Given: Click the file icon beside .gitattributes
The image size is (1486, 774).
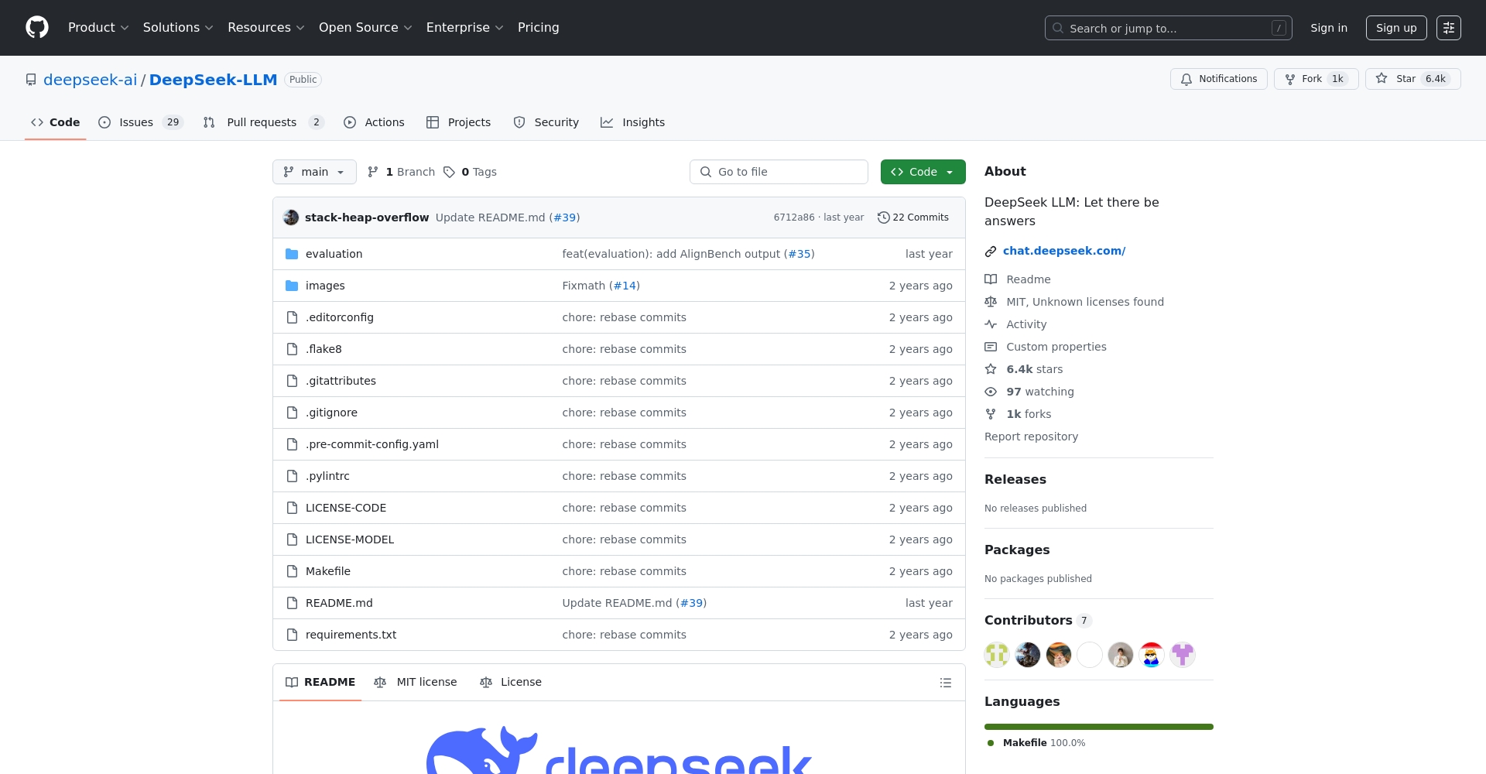Looking at the screenshot, I should coord(292,381).
